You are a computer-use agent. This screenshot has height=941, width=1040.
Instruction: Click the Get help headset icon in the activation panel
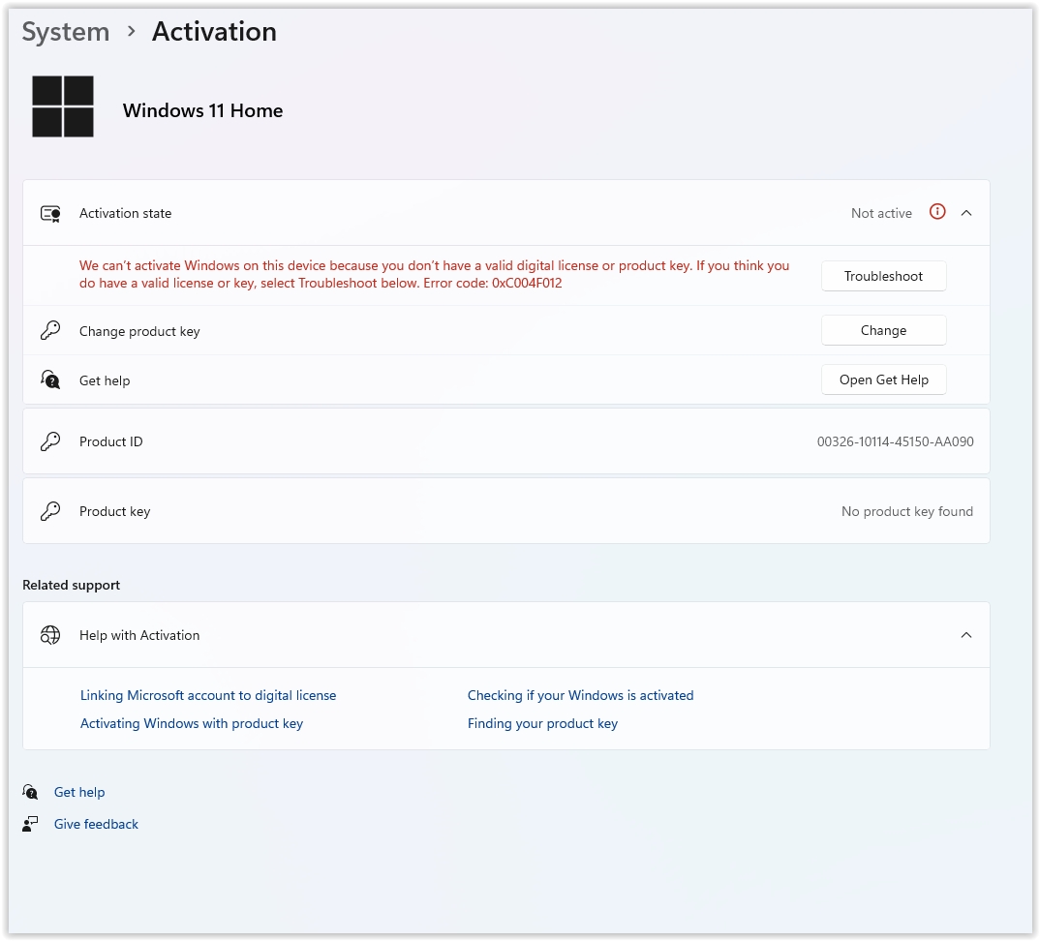click(x=50, y=379)
